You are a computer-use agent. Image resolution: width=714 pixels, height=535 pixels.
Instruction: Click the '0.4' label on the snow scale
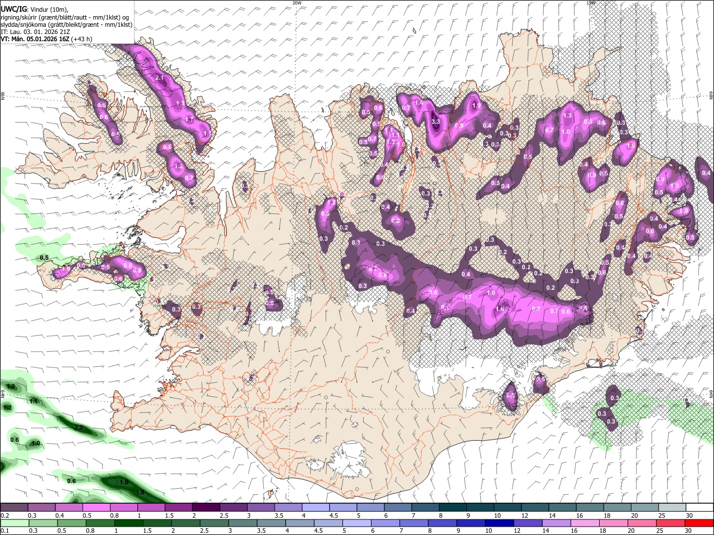click(x=60, y=515)
